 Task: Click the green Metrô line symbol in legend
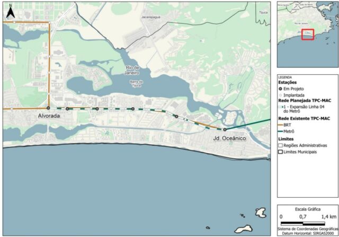(280, 130)
